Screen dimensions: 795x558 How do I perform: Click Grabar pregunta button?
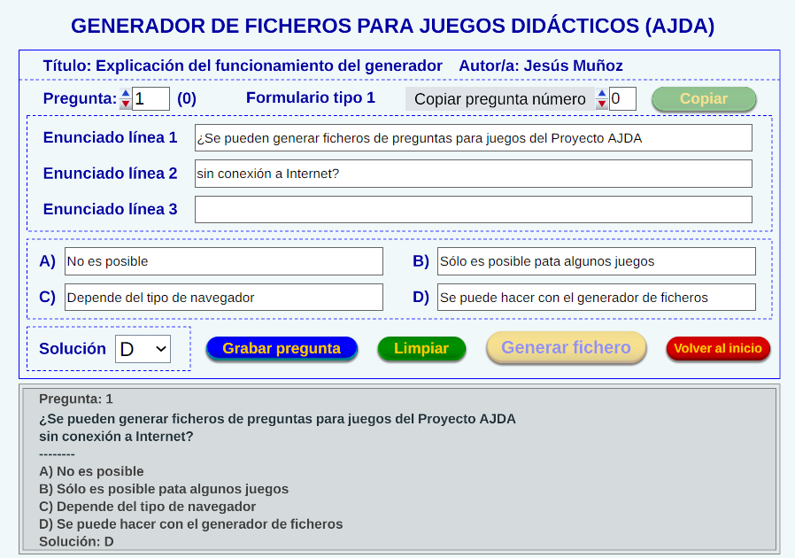[282, 349]
